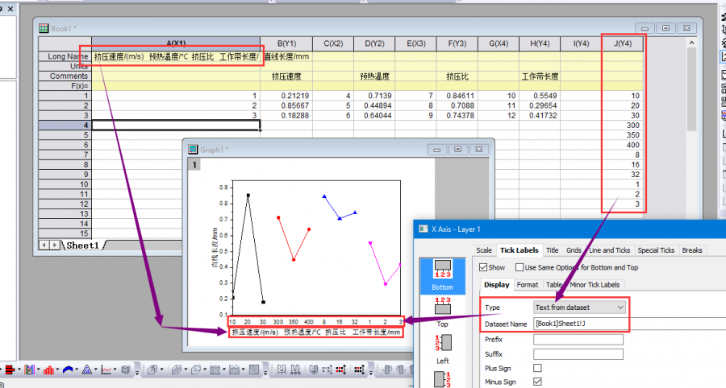Click the Prefix input field

click(x=578, y=340)
